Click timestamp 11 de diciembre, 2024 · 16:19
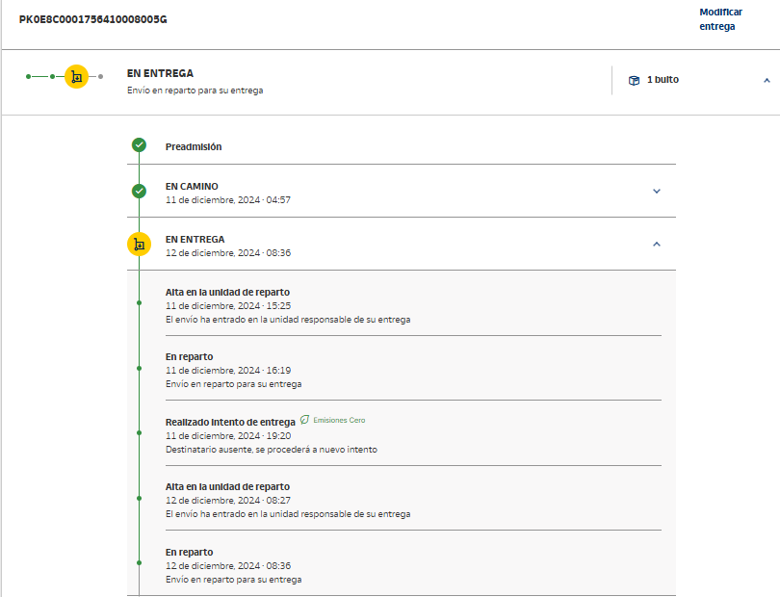The image size is (780, 597). [228, 371]
